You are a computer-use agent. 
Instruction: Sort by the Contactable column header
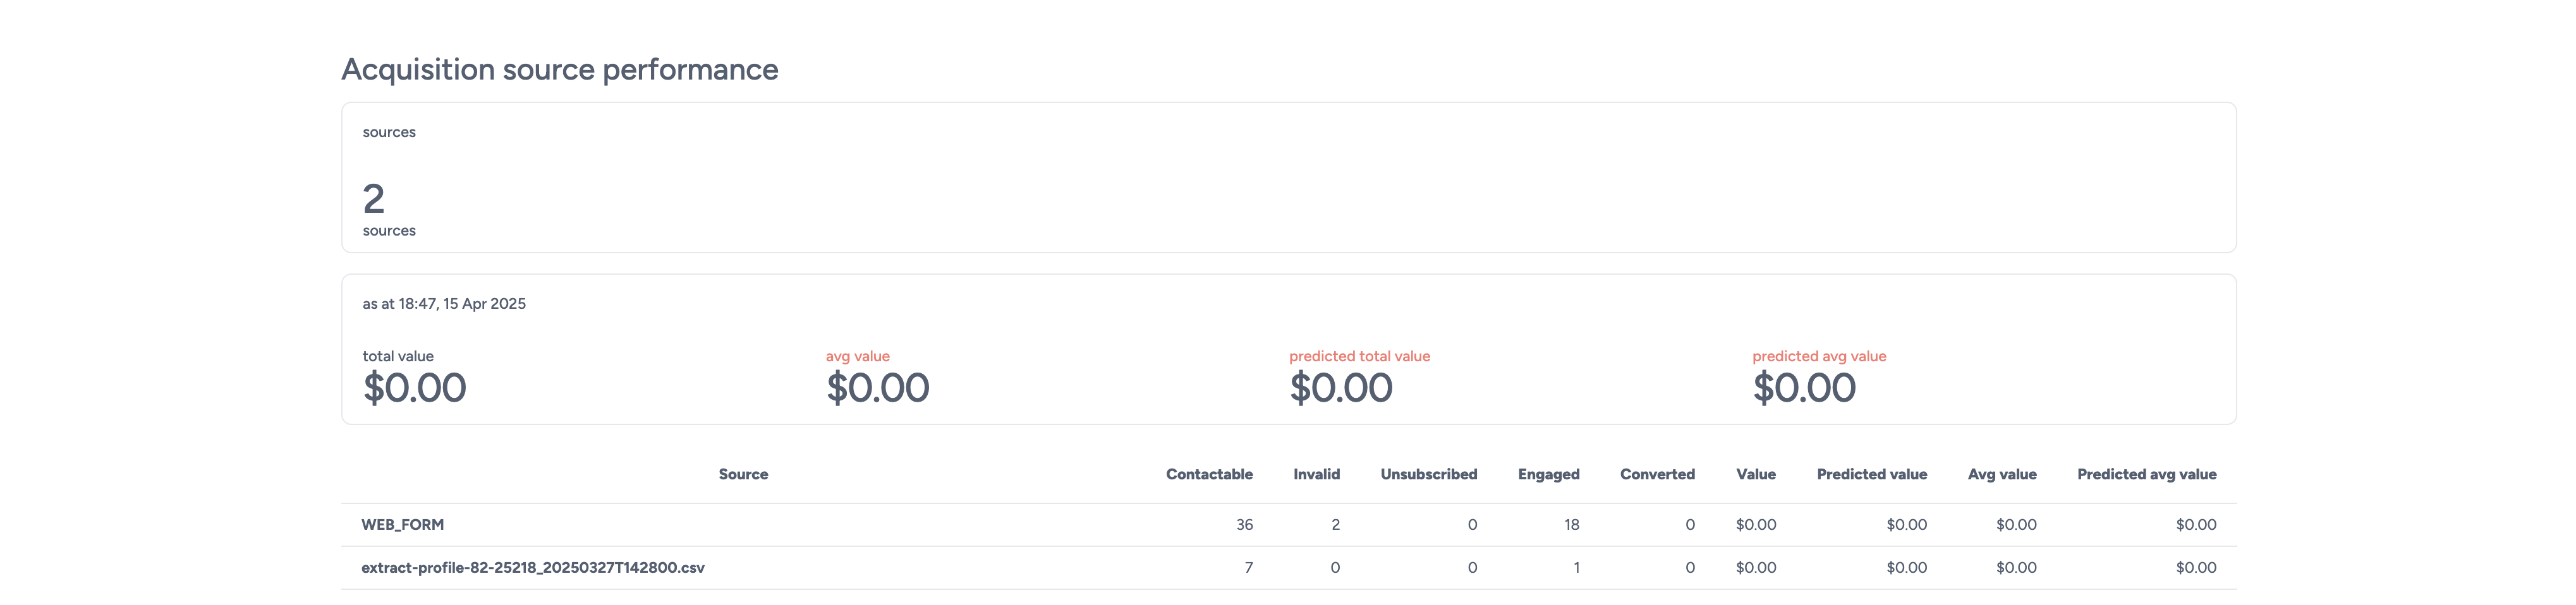coord(1209,474)
